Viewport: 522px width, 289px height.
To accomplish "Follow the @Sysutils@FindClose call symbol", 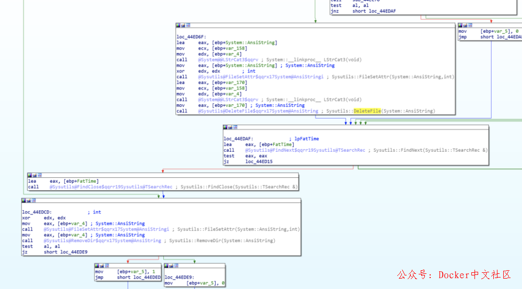I will pos(111,187).
